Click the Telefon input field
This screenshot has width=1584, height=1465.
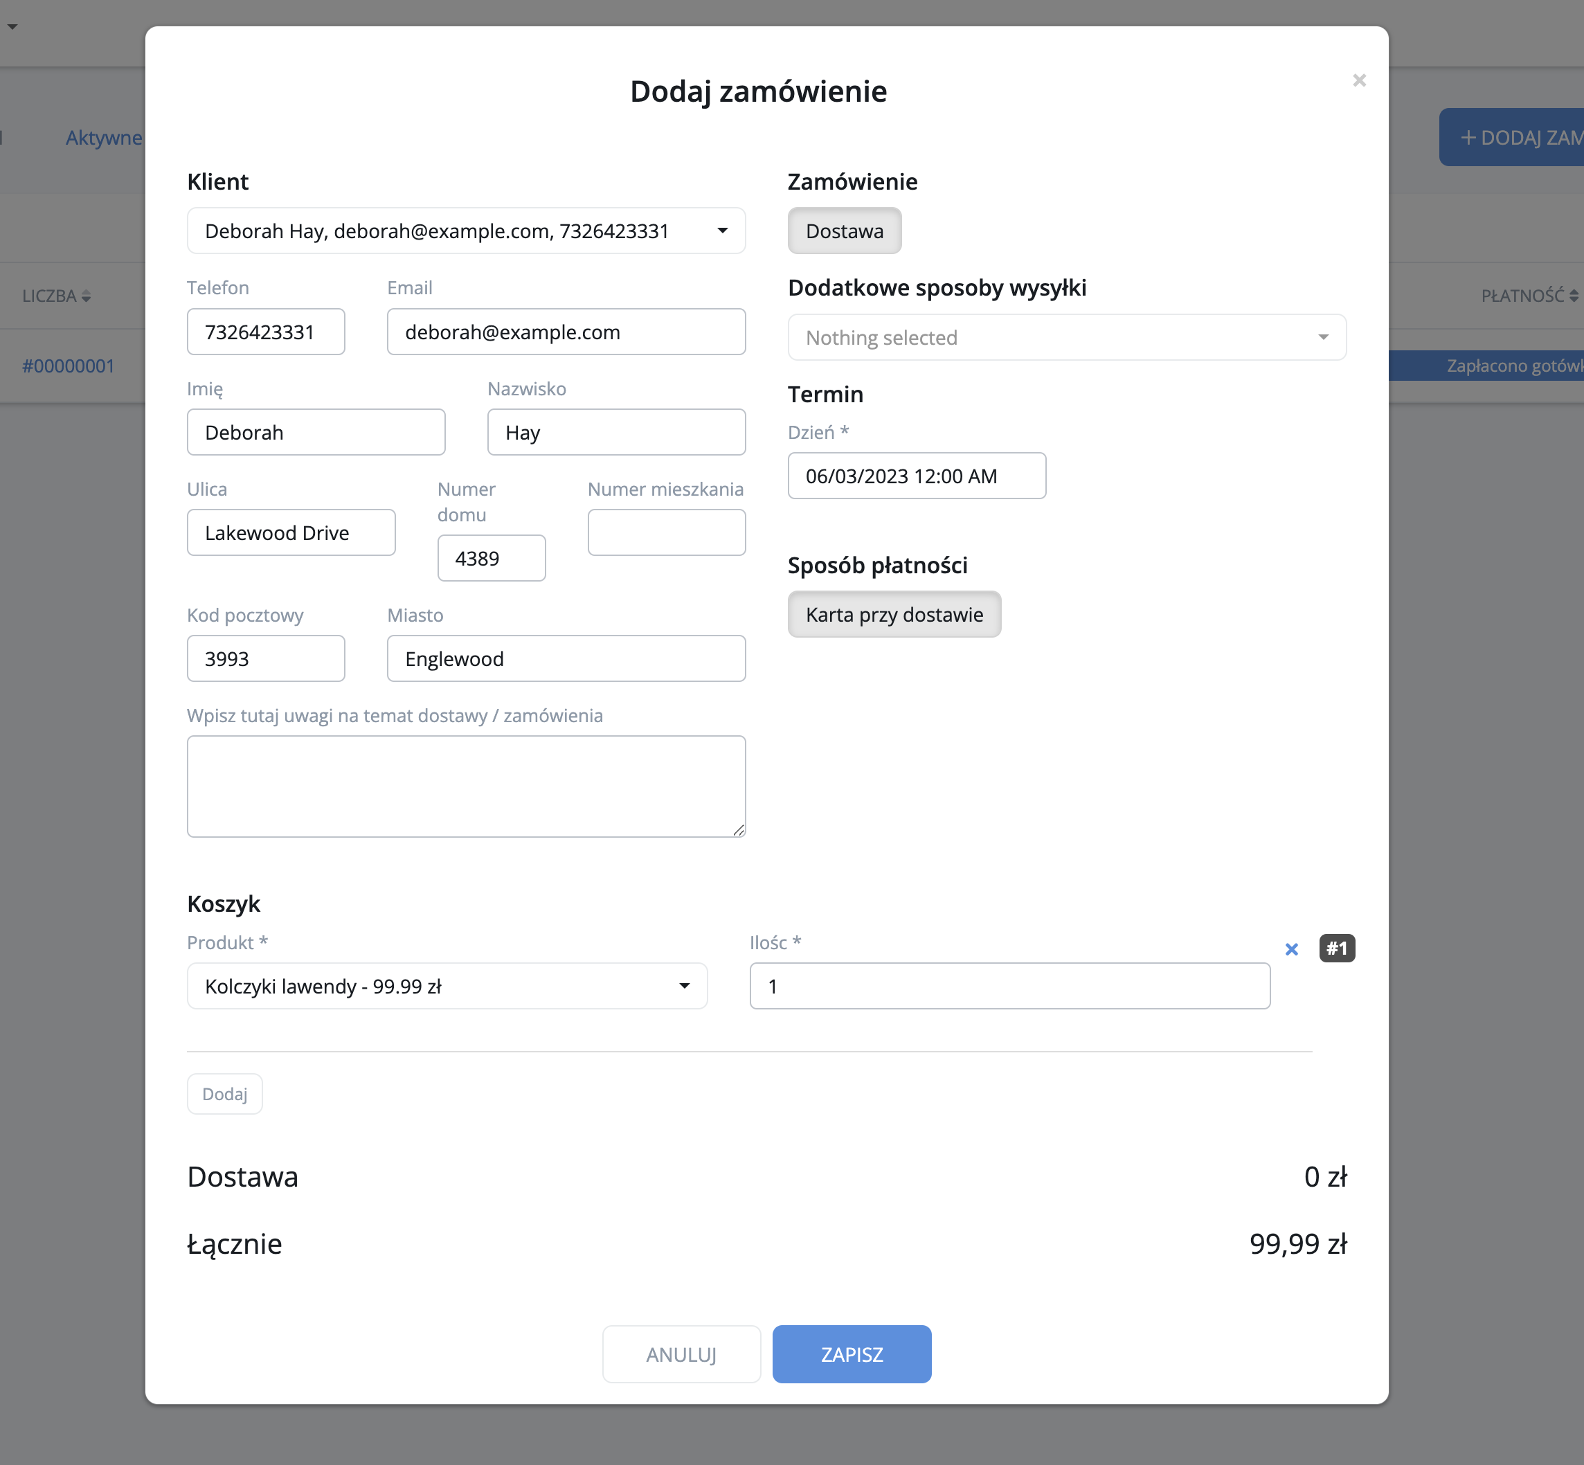[x=266, y=332]
